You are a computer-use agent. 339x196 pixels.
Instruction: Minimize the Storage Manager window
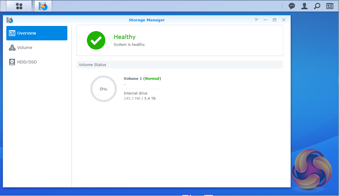click(265, 20)
